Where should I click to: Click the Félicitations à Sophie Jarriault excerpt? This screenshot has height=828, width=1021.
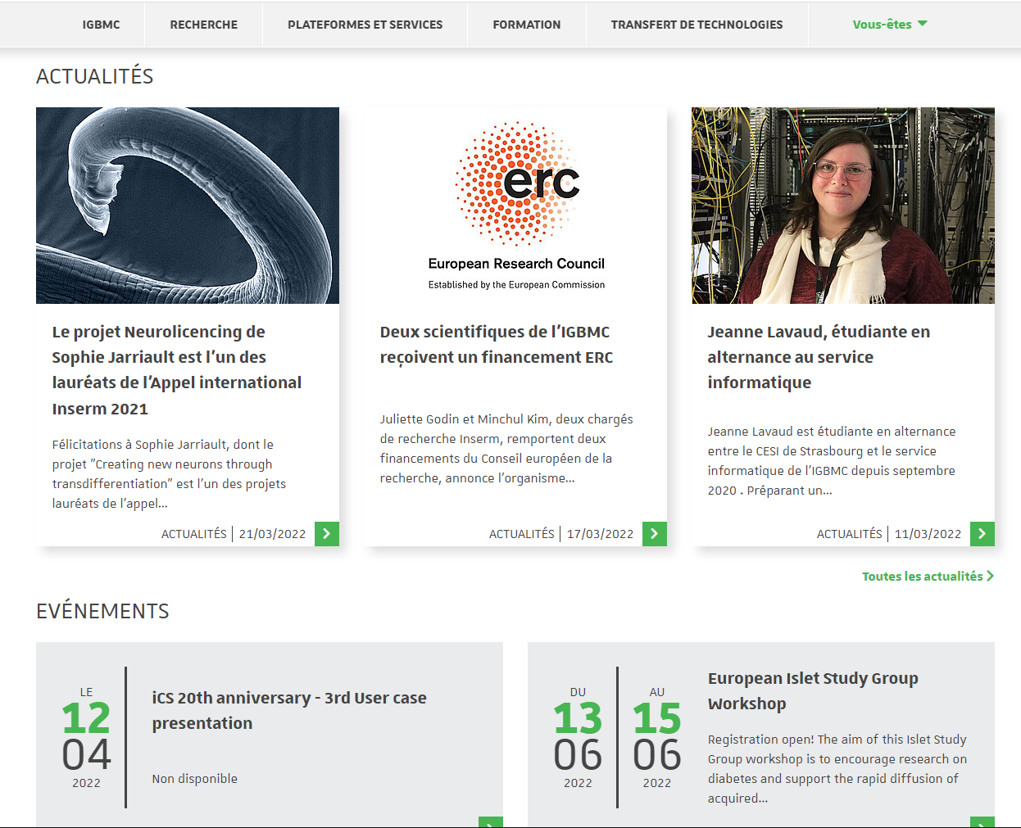point(169,474)
